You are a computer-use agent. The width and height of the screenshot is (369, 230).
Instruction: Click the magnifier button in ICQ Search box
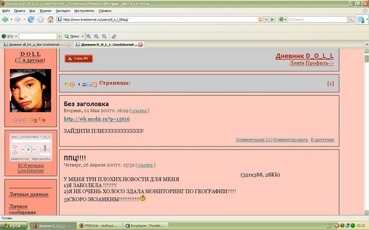pos(351,19)
